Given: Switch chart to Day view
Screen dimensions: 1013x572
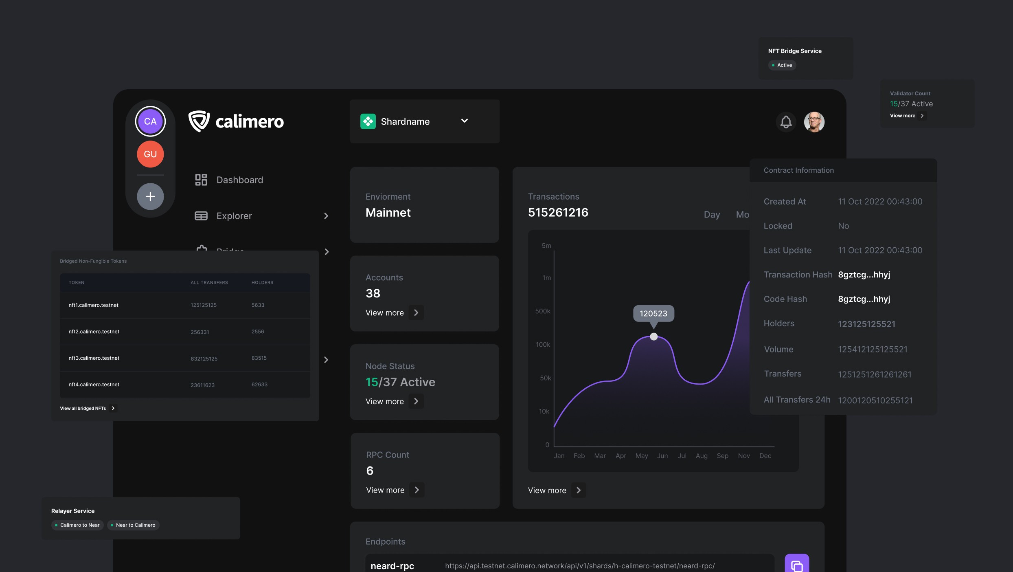Looking at the screenshot, I should point(712,215).
